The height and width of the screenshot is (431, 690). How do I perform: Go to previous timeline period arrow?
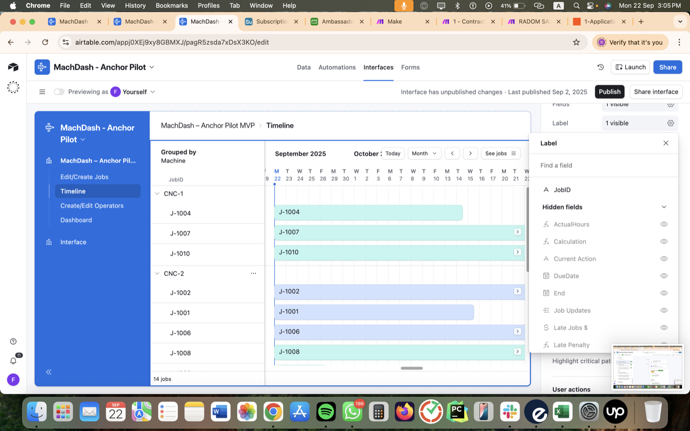coord(453,154)
